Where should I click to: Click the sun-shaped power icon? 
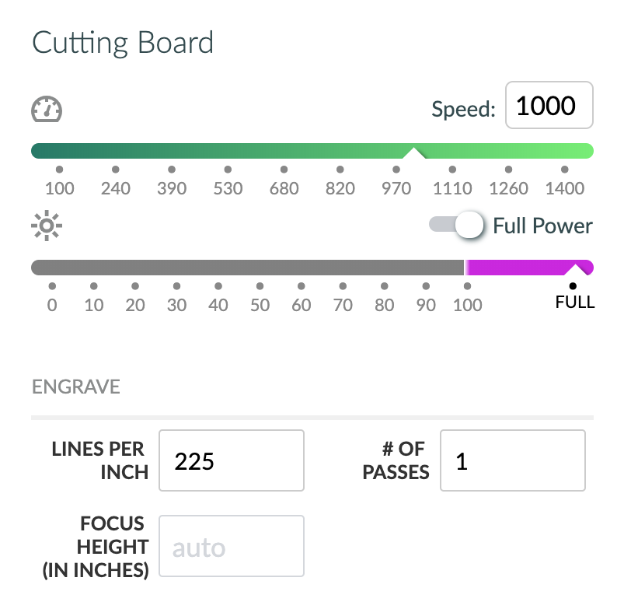[x=47, y=226]
